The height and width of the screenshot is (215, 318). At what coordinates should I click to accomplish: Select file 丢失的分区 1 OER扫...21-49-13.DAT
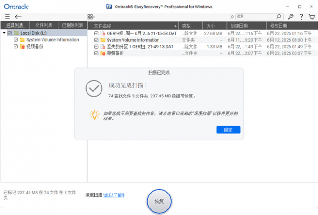[x=140, y=47]
